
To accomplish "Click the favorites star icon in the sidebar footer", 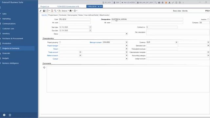I will [x=10, y=115].
